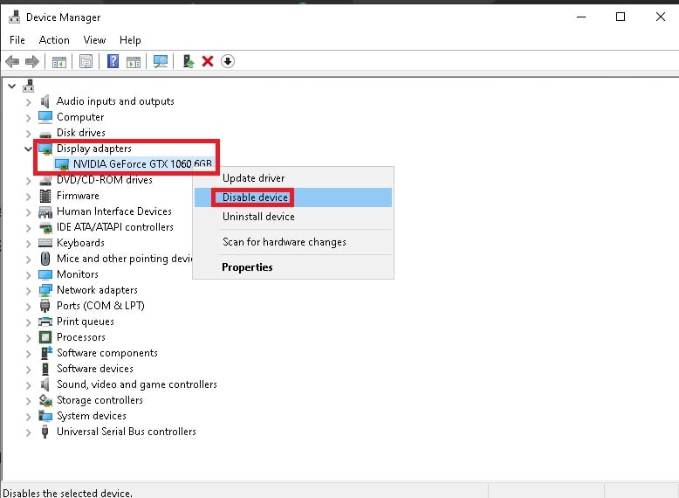Image resolution: width=679 pixels, height=498 pixels.
Task: Click the Computer category monitor icon
Action: (45, 117)
